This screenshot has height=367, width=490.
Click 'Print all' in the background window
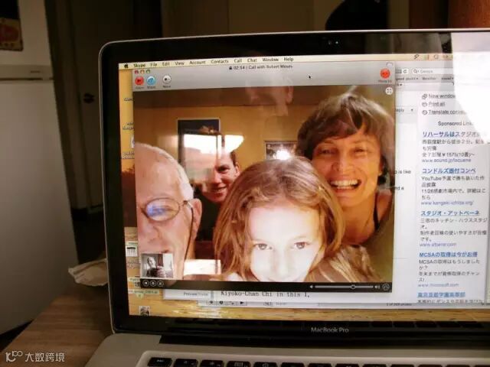[436, 104]
